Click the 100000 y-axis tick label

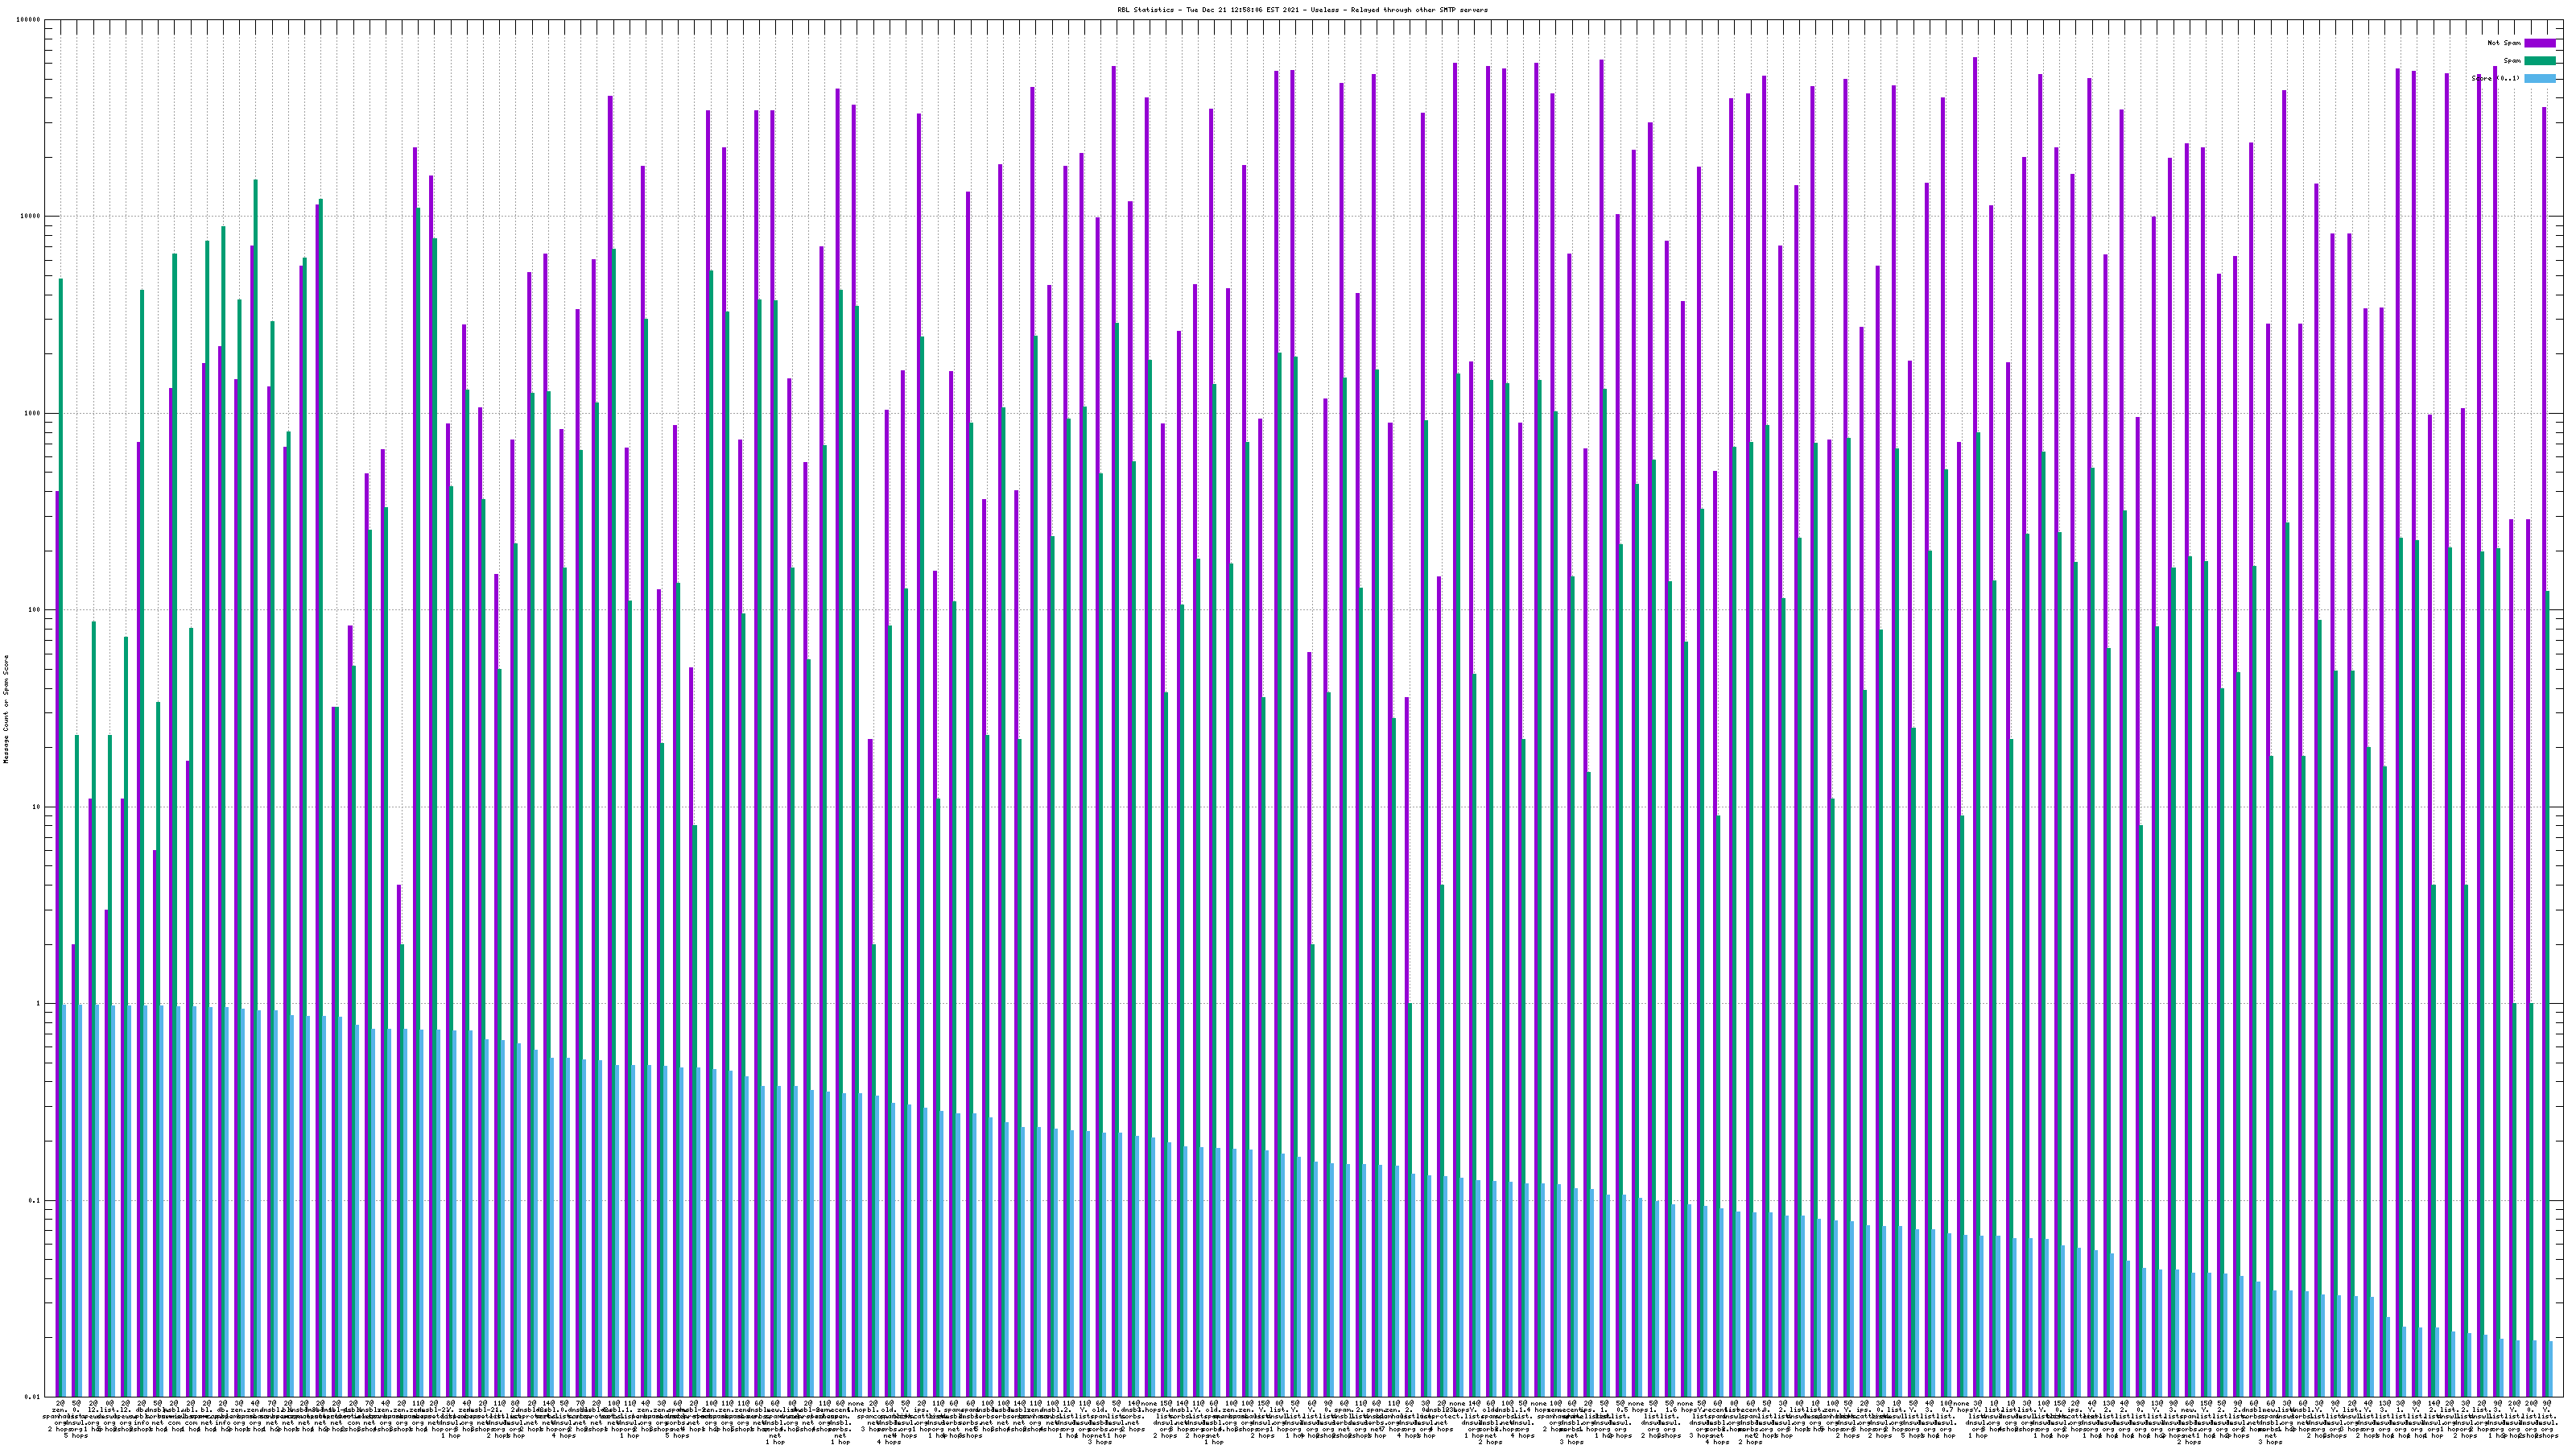(x=29, y=20)
